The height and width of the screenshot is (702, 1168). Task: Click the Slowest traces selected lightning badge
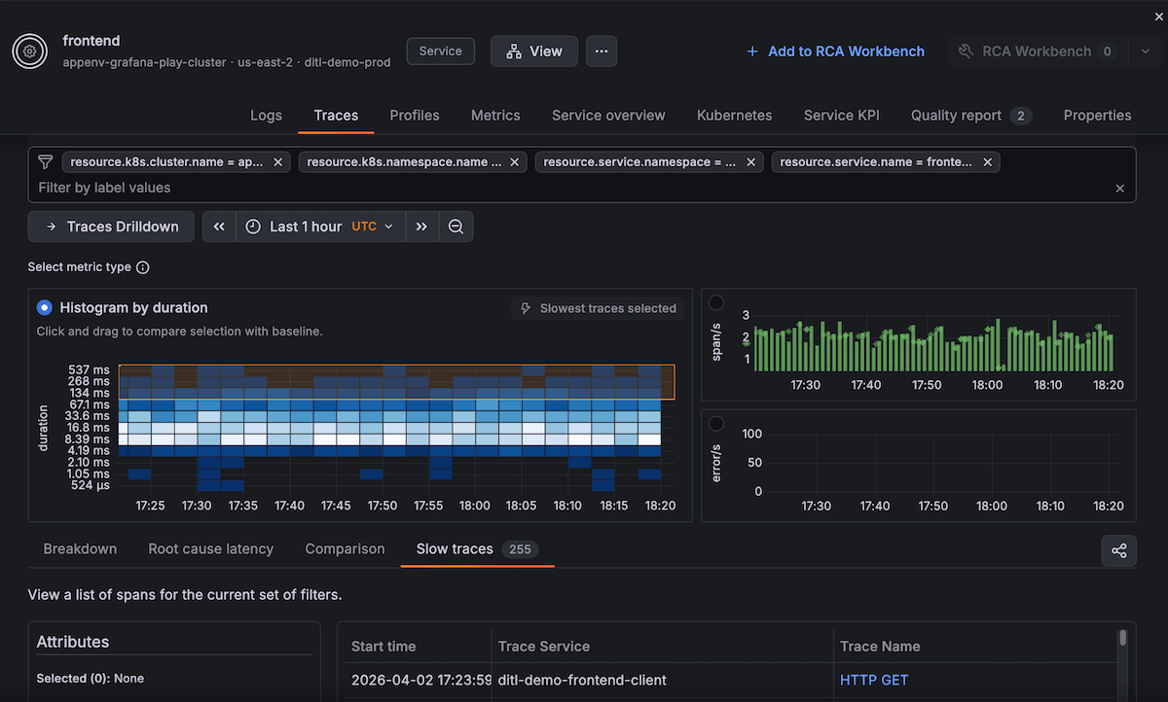pos(597,308)
